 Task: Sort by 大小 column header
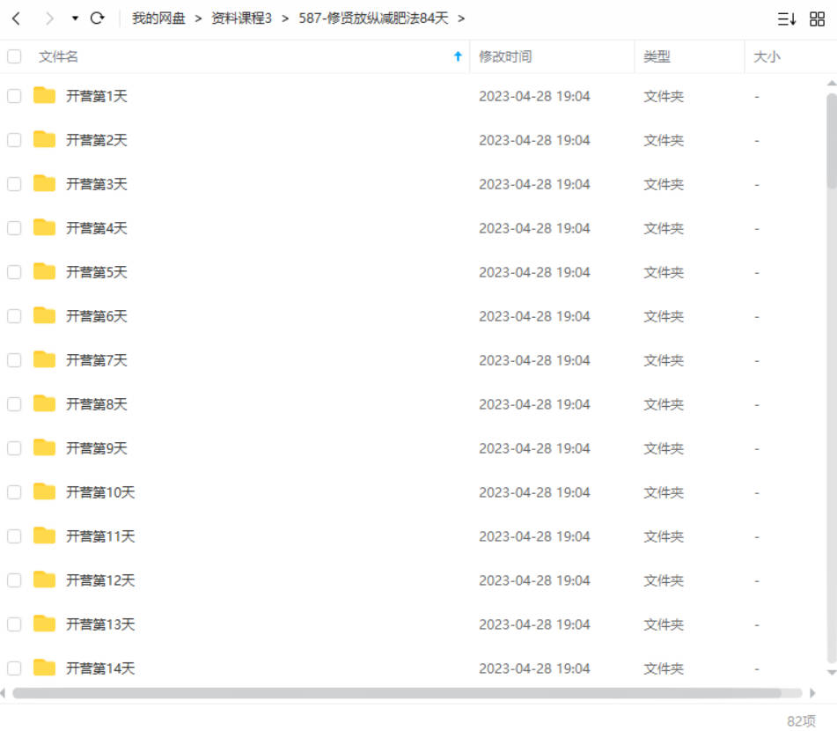click(767, 56)
